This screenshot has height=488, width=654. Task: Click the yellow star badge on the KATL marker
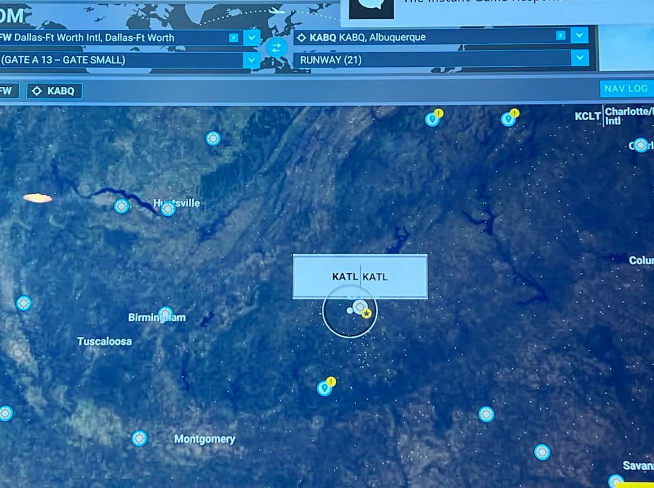368,314
